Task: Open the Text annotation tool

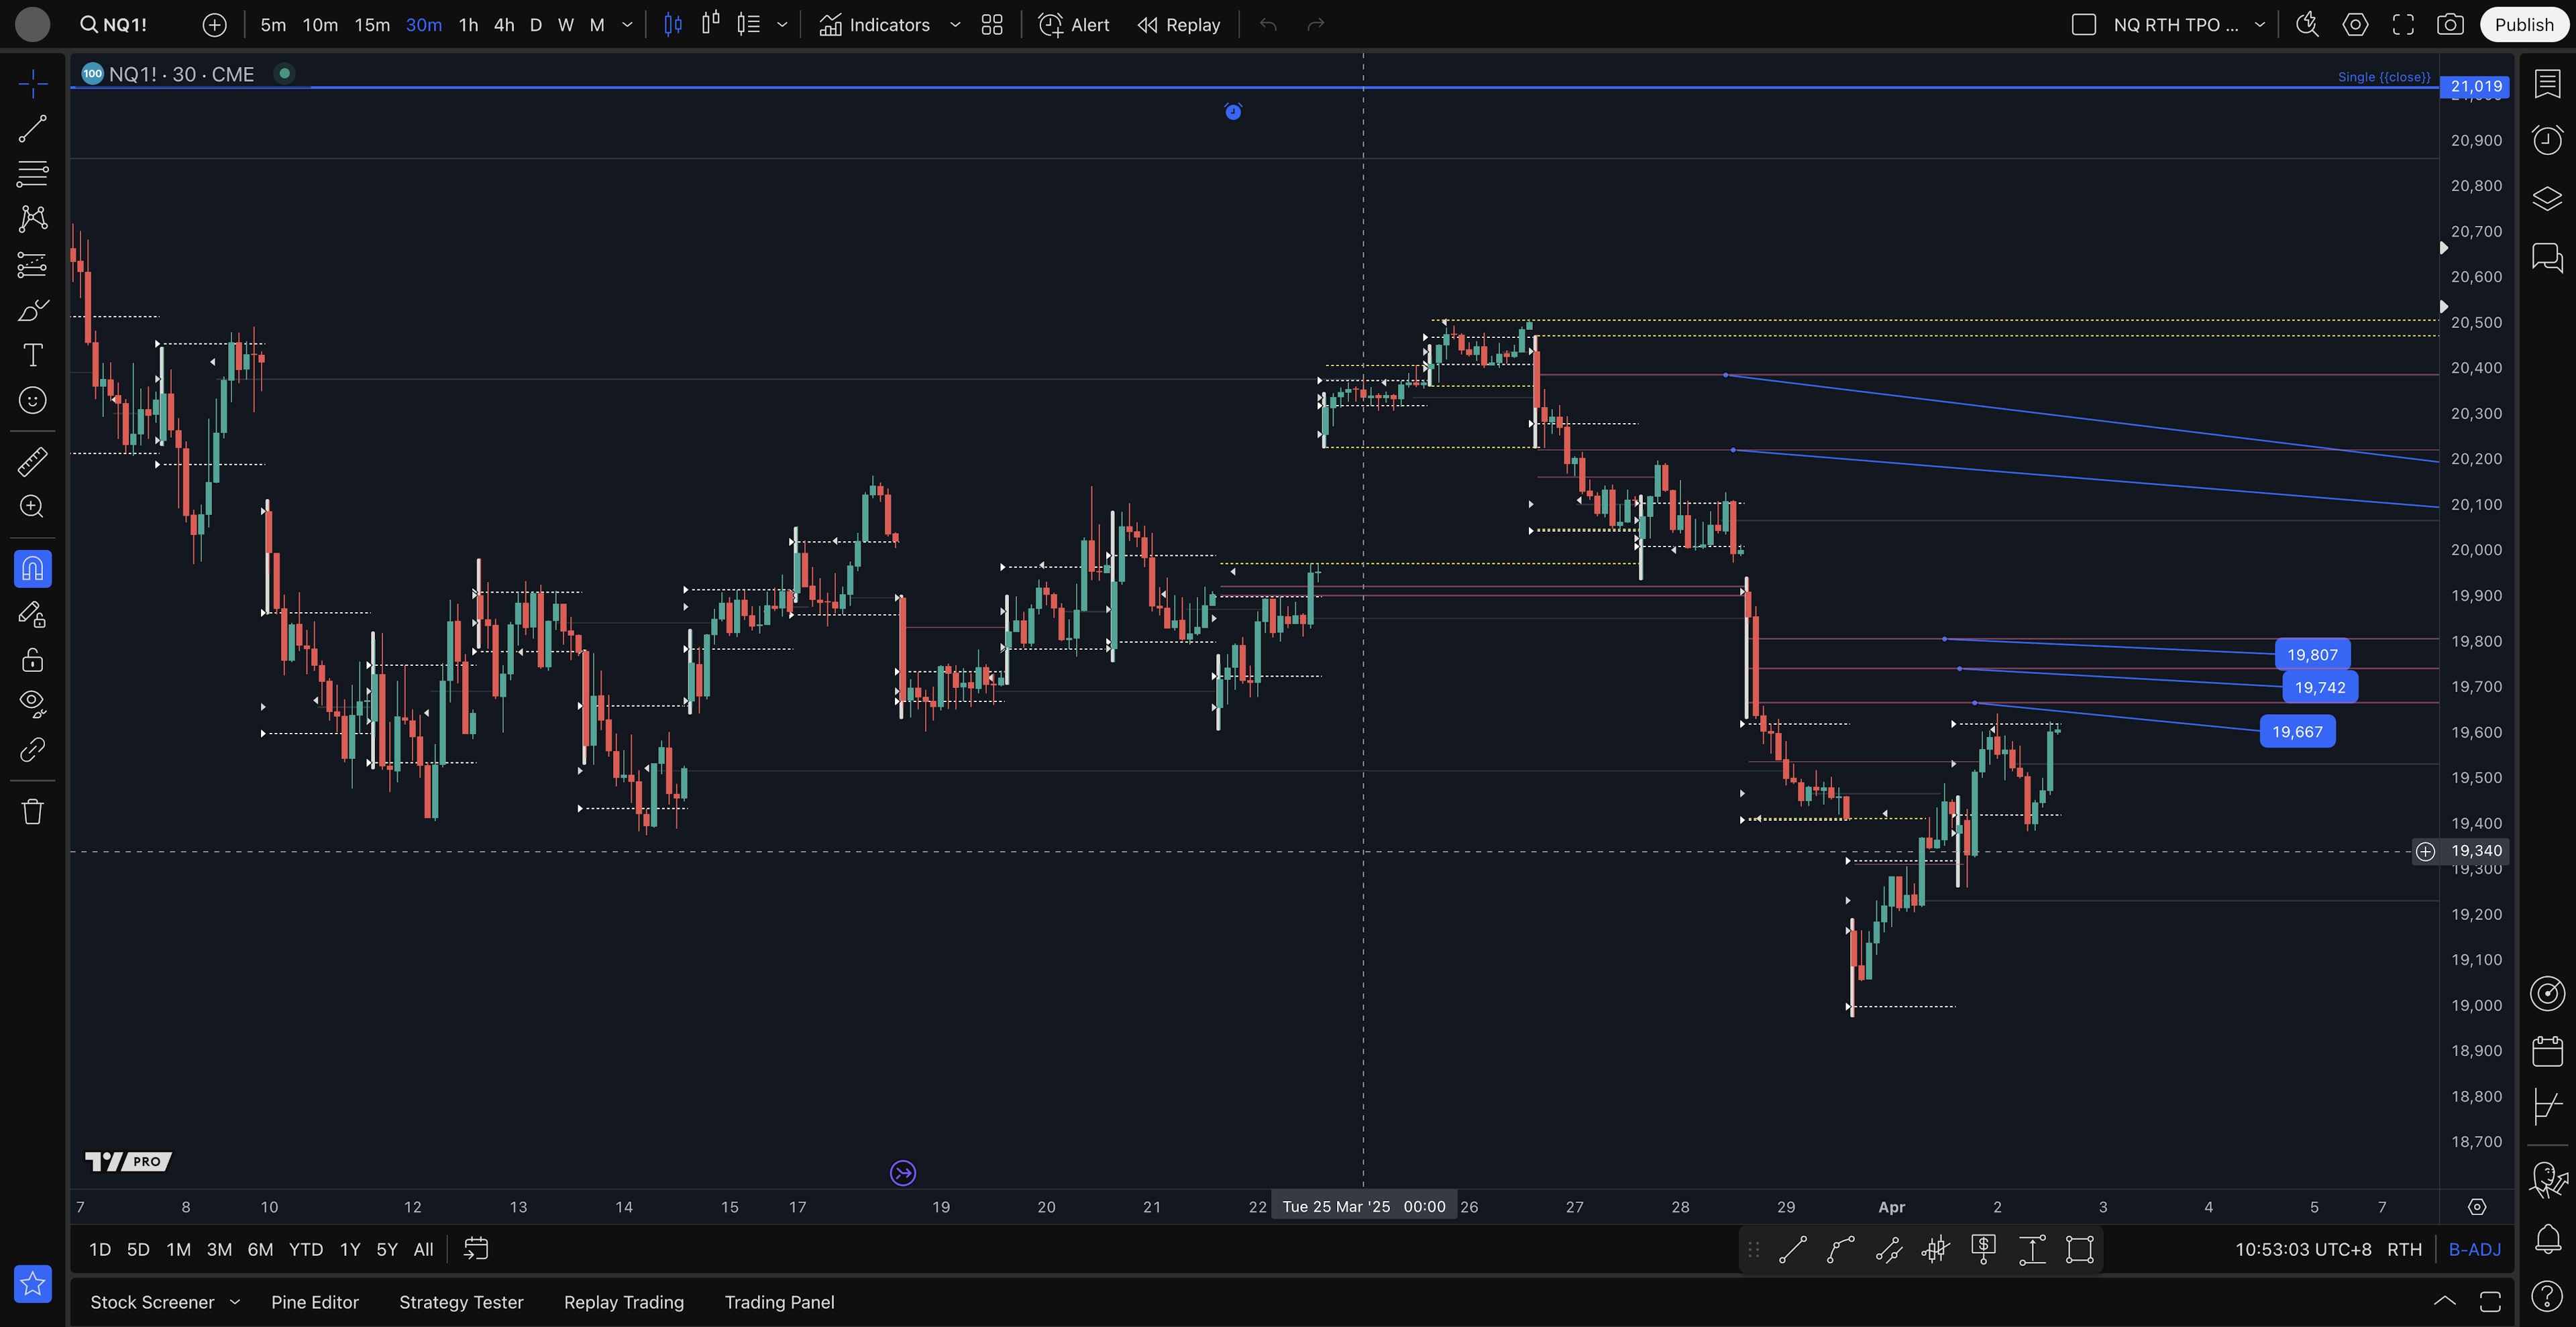Action: (x=32, y=356)
